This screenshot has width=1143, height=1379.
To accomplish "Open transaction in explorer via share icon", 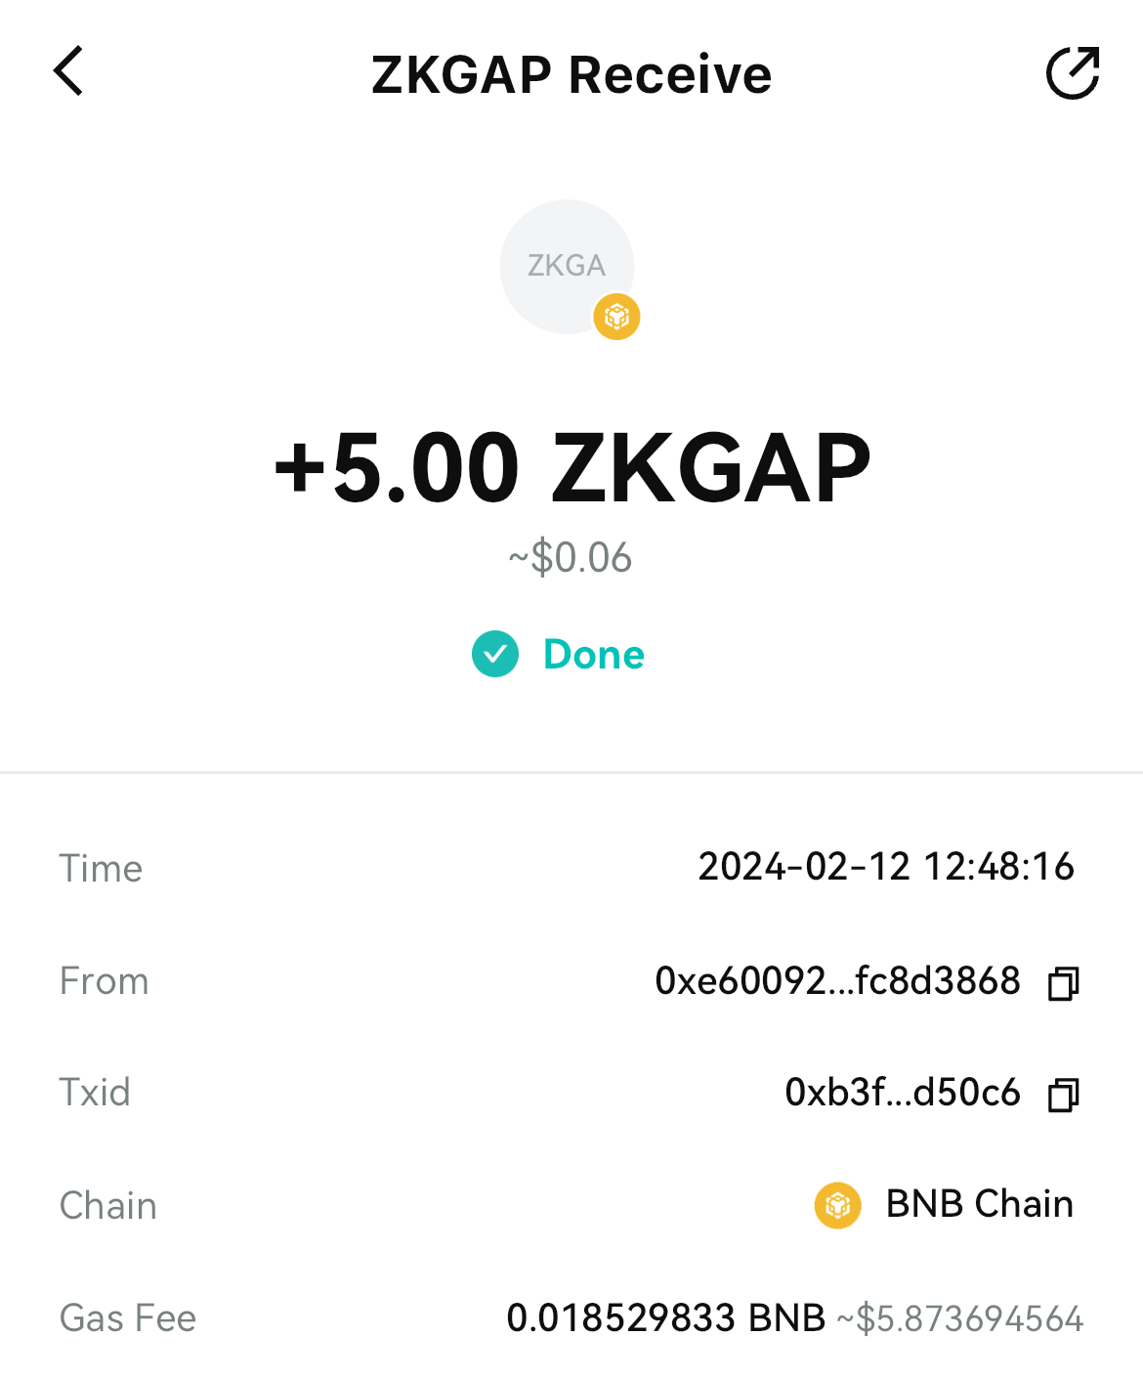I will tap(1073, 72).
